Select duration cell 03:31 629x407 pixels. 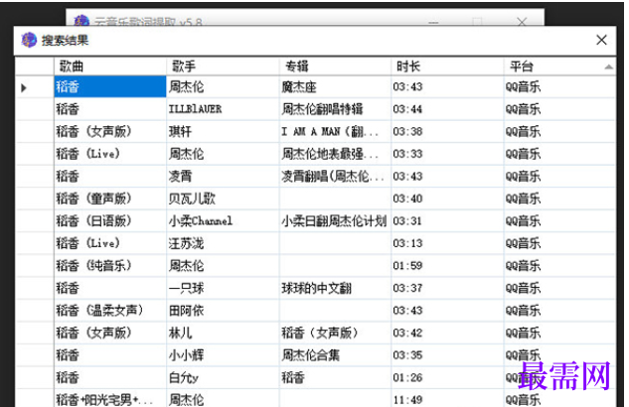coord(447,221)
